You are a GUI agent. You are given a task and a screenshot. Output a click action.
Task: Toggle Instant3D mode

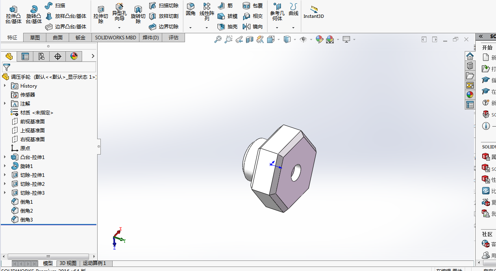point(313,12)
